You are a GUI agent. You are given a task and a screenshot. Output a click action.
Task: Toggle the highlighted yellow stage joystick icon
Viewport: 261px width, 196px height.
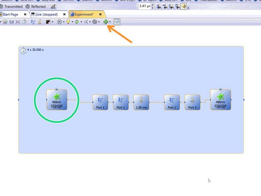[184, 7]
